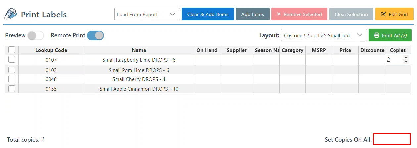
Task: Decrease copies with the stepper down arrow
Action: [x=406, y=62]
